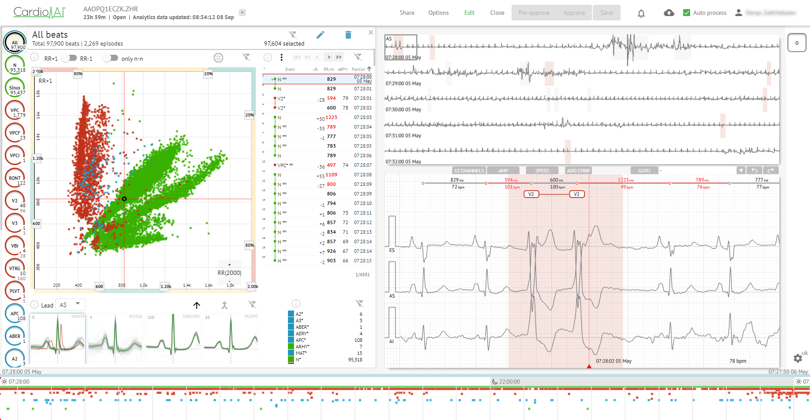Select the Share menu item
The height and width of the screenshot is (420, 810).
pyautogui.click(x=407, y=13)
